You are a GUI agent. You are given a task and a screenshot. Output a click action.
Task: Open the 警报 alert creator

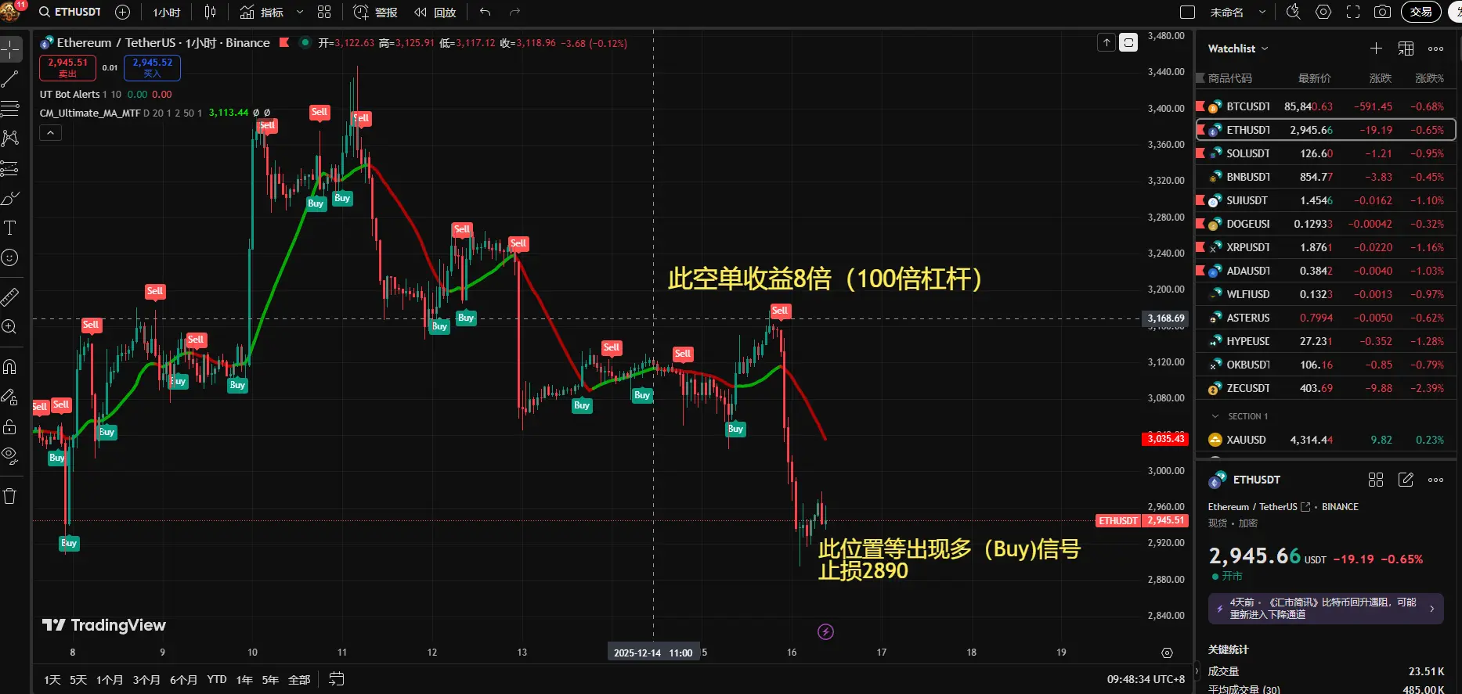pyautogui.click(x=376, y=12)
